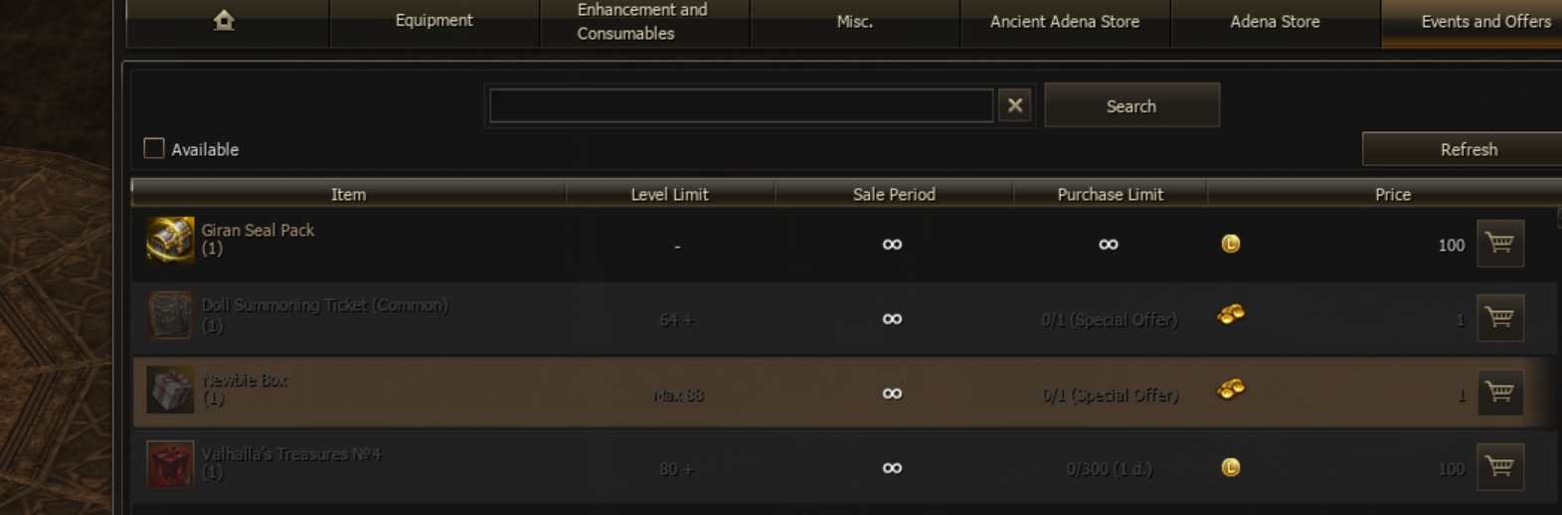
Task: Click the Refresh button
Action: coord(1468,149)
